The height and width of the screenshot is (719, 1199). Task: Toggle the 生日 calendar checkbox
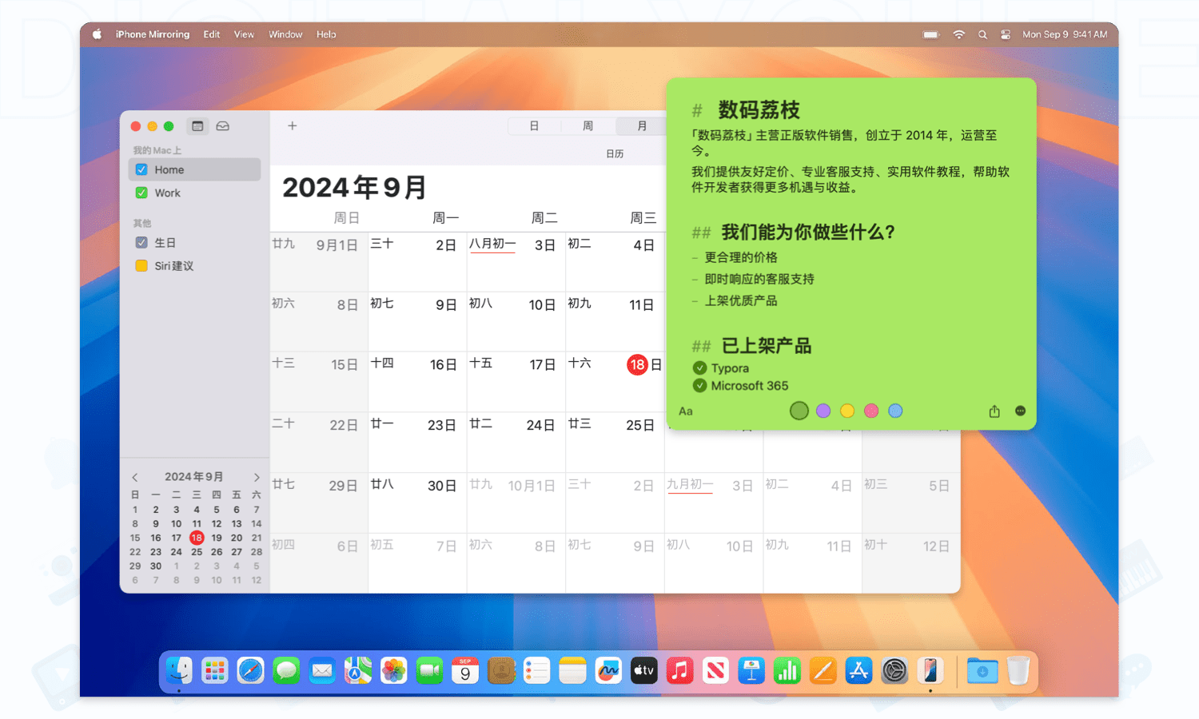pyautogui.click(x=141, y=243)
